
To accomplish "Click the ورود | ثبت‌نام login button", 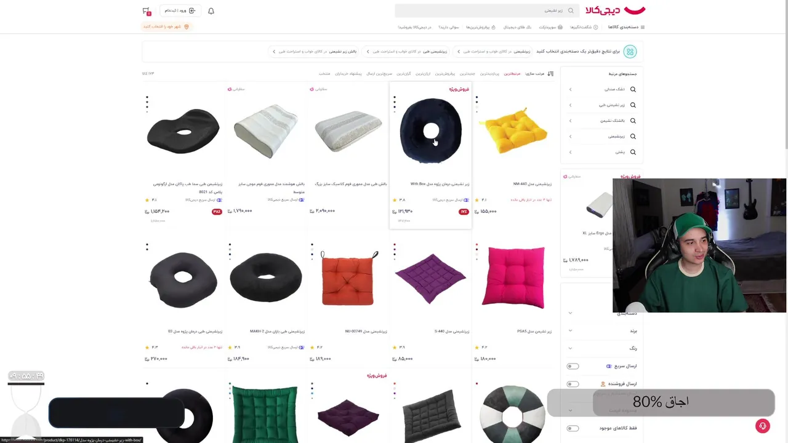I will [x=179, y=11].
